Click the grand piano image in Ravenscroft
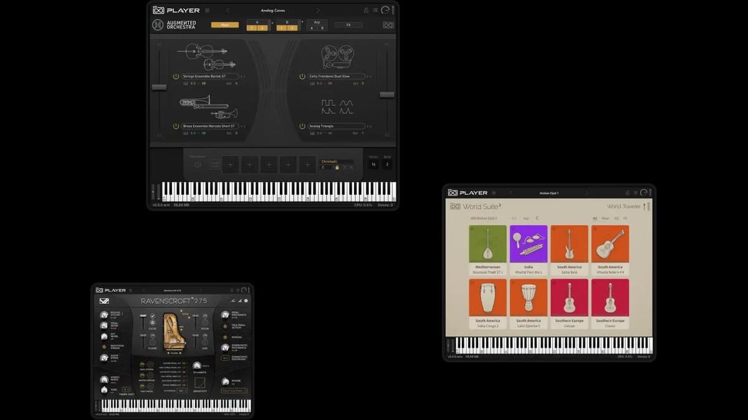Image resolution: width=748 pixels, height=420 pixels. tap(174, 330)
